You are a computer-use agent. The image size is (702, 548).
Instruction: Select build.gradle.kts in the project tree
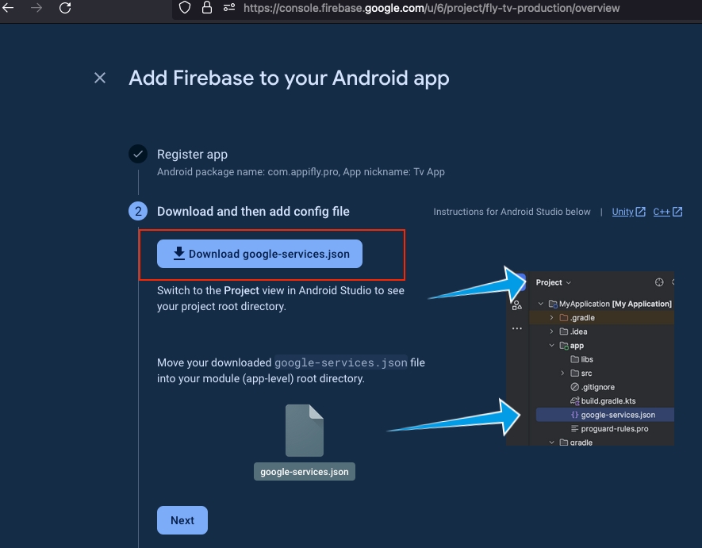(x=608, y=401)
